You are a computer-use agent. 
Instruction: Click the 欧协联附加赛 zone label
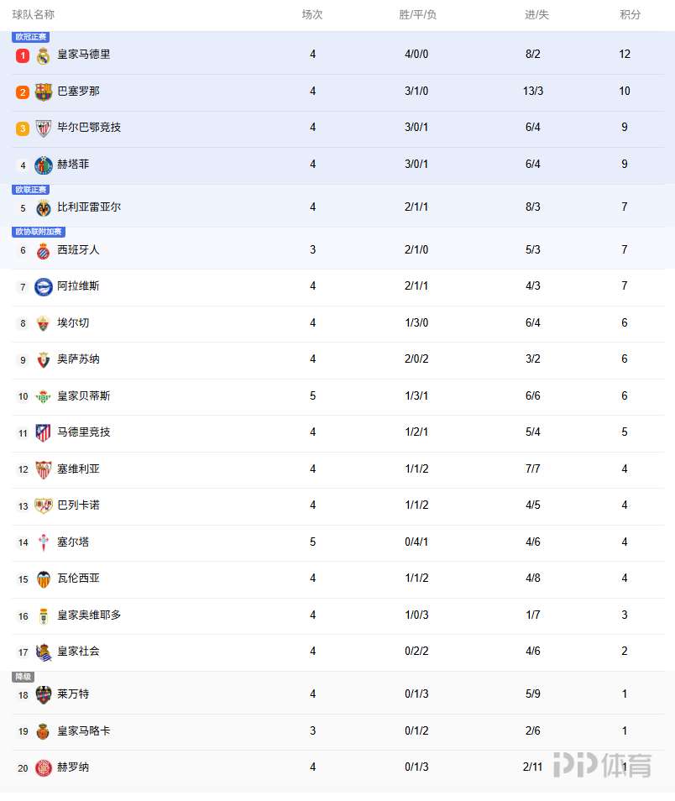pyautogui.click(x=38, y=232)
